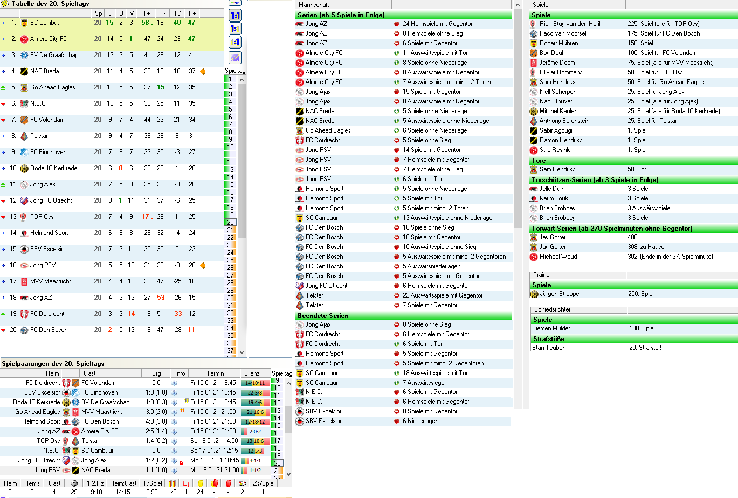Switch to the away table view button

pyautogui.click(x=235, y=42)
